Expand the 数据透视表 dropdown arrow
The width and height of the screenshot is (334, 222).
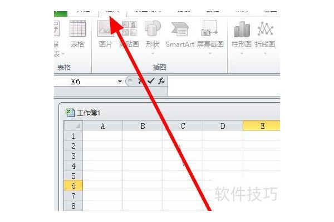click(63, 54)
